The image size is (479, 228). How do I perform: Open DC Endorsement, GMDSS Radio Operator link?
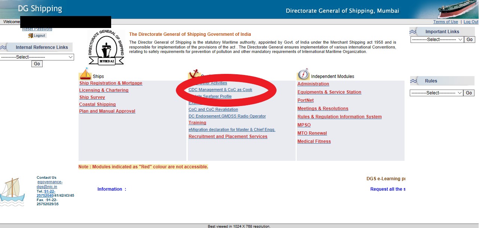click(x=227, y=116)
